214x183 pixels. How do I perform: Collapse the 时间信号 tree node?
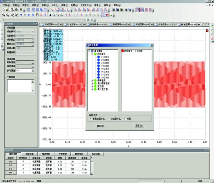point(92,54)
